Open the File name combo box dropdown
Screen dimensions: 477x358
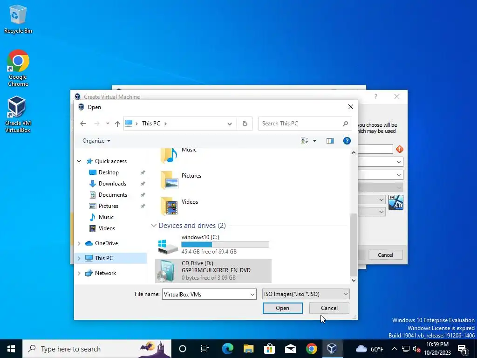tap(252, 295)
